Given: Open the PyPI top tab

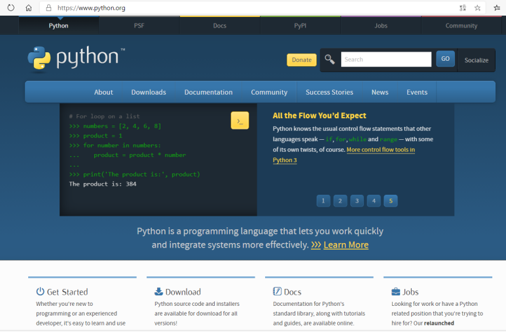Looking at the screenshot, I should [300, 25].
